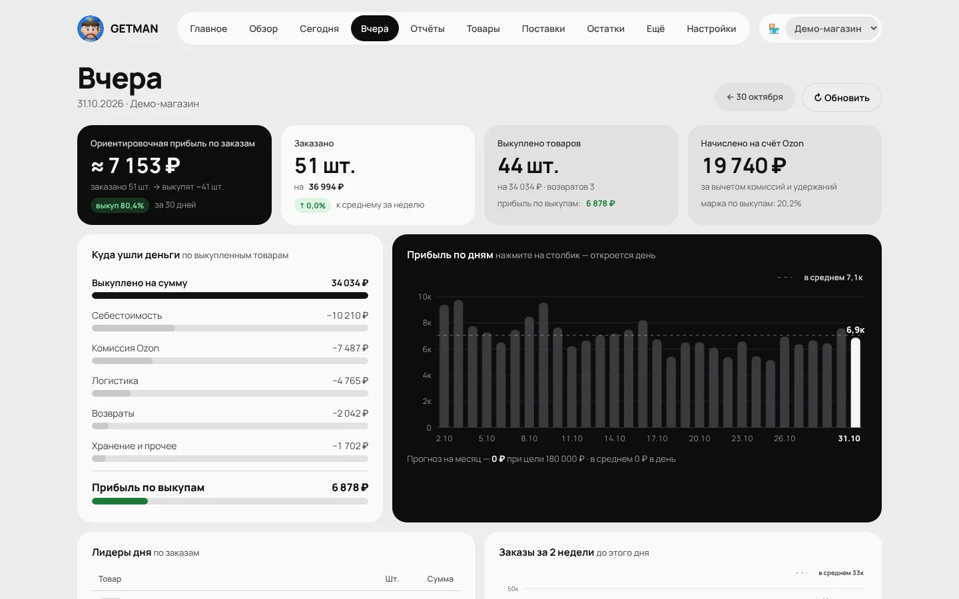The width and height of the screenshot is (959, 599).
Task: Open the Поставки tab
Action: (543, 29)
